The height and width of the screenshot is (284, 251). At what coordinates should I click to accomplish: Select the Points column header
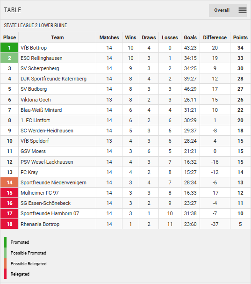240,37
